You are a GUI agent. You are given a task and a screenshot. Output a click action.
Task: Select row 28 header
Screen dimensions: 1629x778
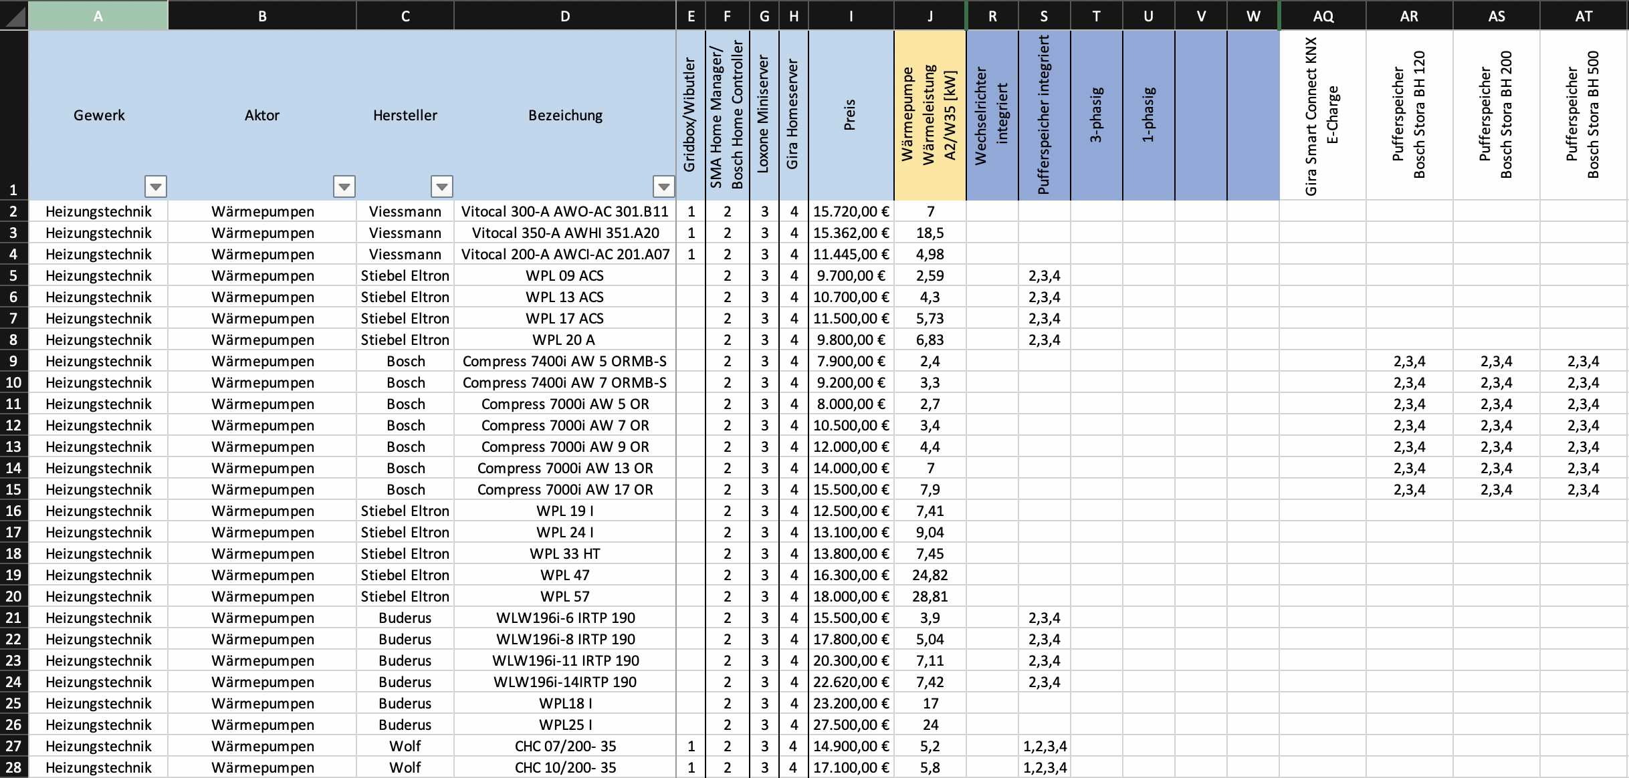13,767
